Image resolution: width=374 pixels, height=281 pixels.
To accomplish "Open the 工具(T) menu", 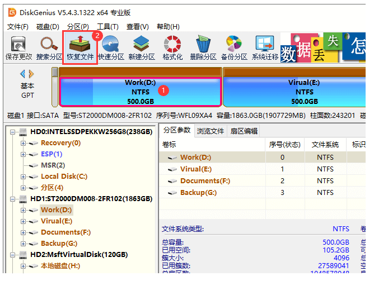I will click(107, 26).
